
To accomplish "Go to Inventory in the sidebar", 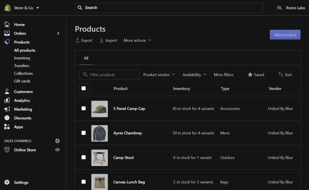I will [22, 58].
